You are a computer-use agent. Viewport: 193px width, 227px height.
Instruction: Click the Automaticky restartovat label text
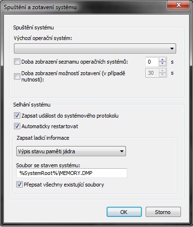click(50, 126)
